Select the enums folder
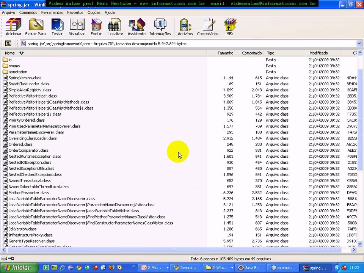Image resolution: width=364 pixels, height=273 pixels. coord(11,66)
